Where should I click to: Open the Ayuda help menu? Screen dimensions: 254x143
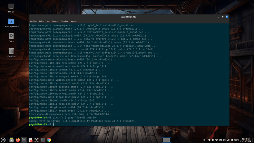74,21
